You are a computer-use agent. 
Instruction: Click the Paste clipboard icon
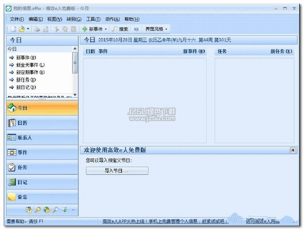(x=73, y=29)
